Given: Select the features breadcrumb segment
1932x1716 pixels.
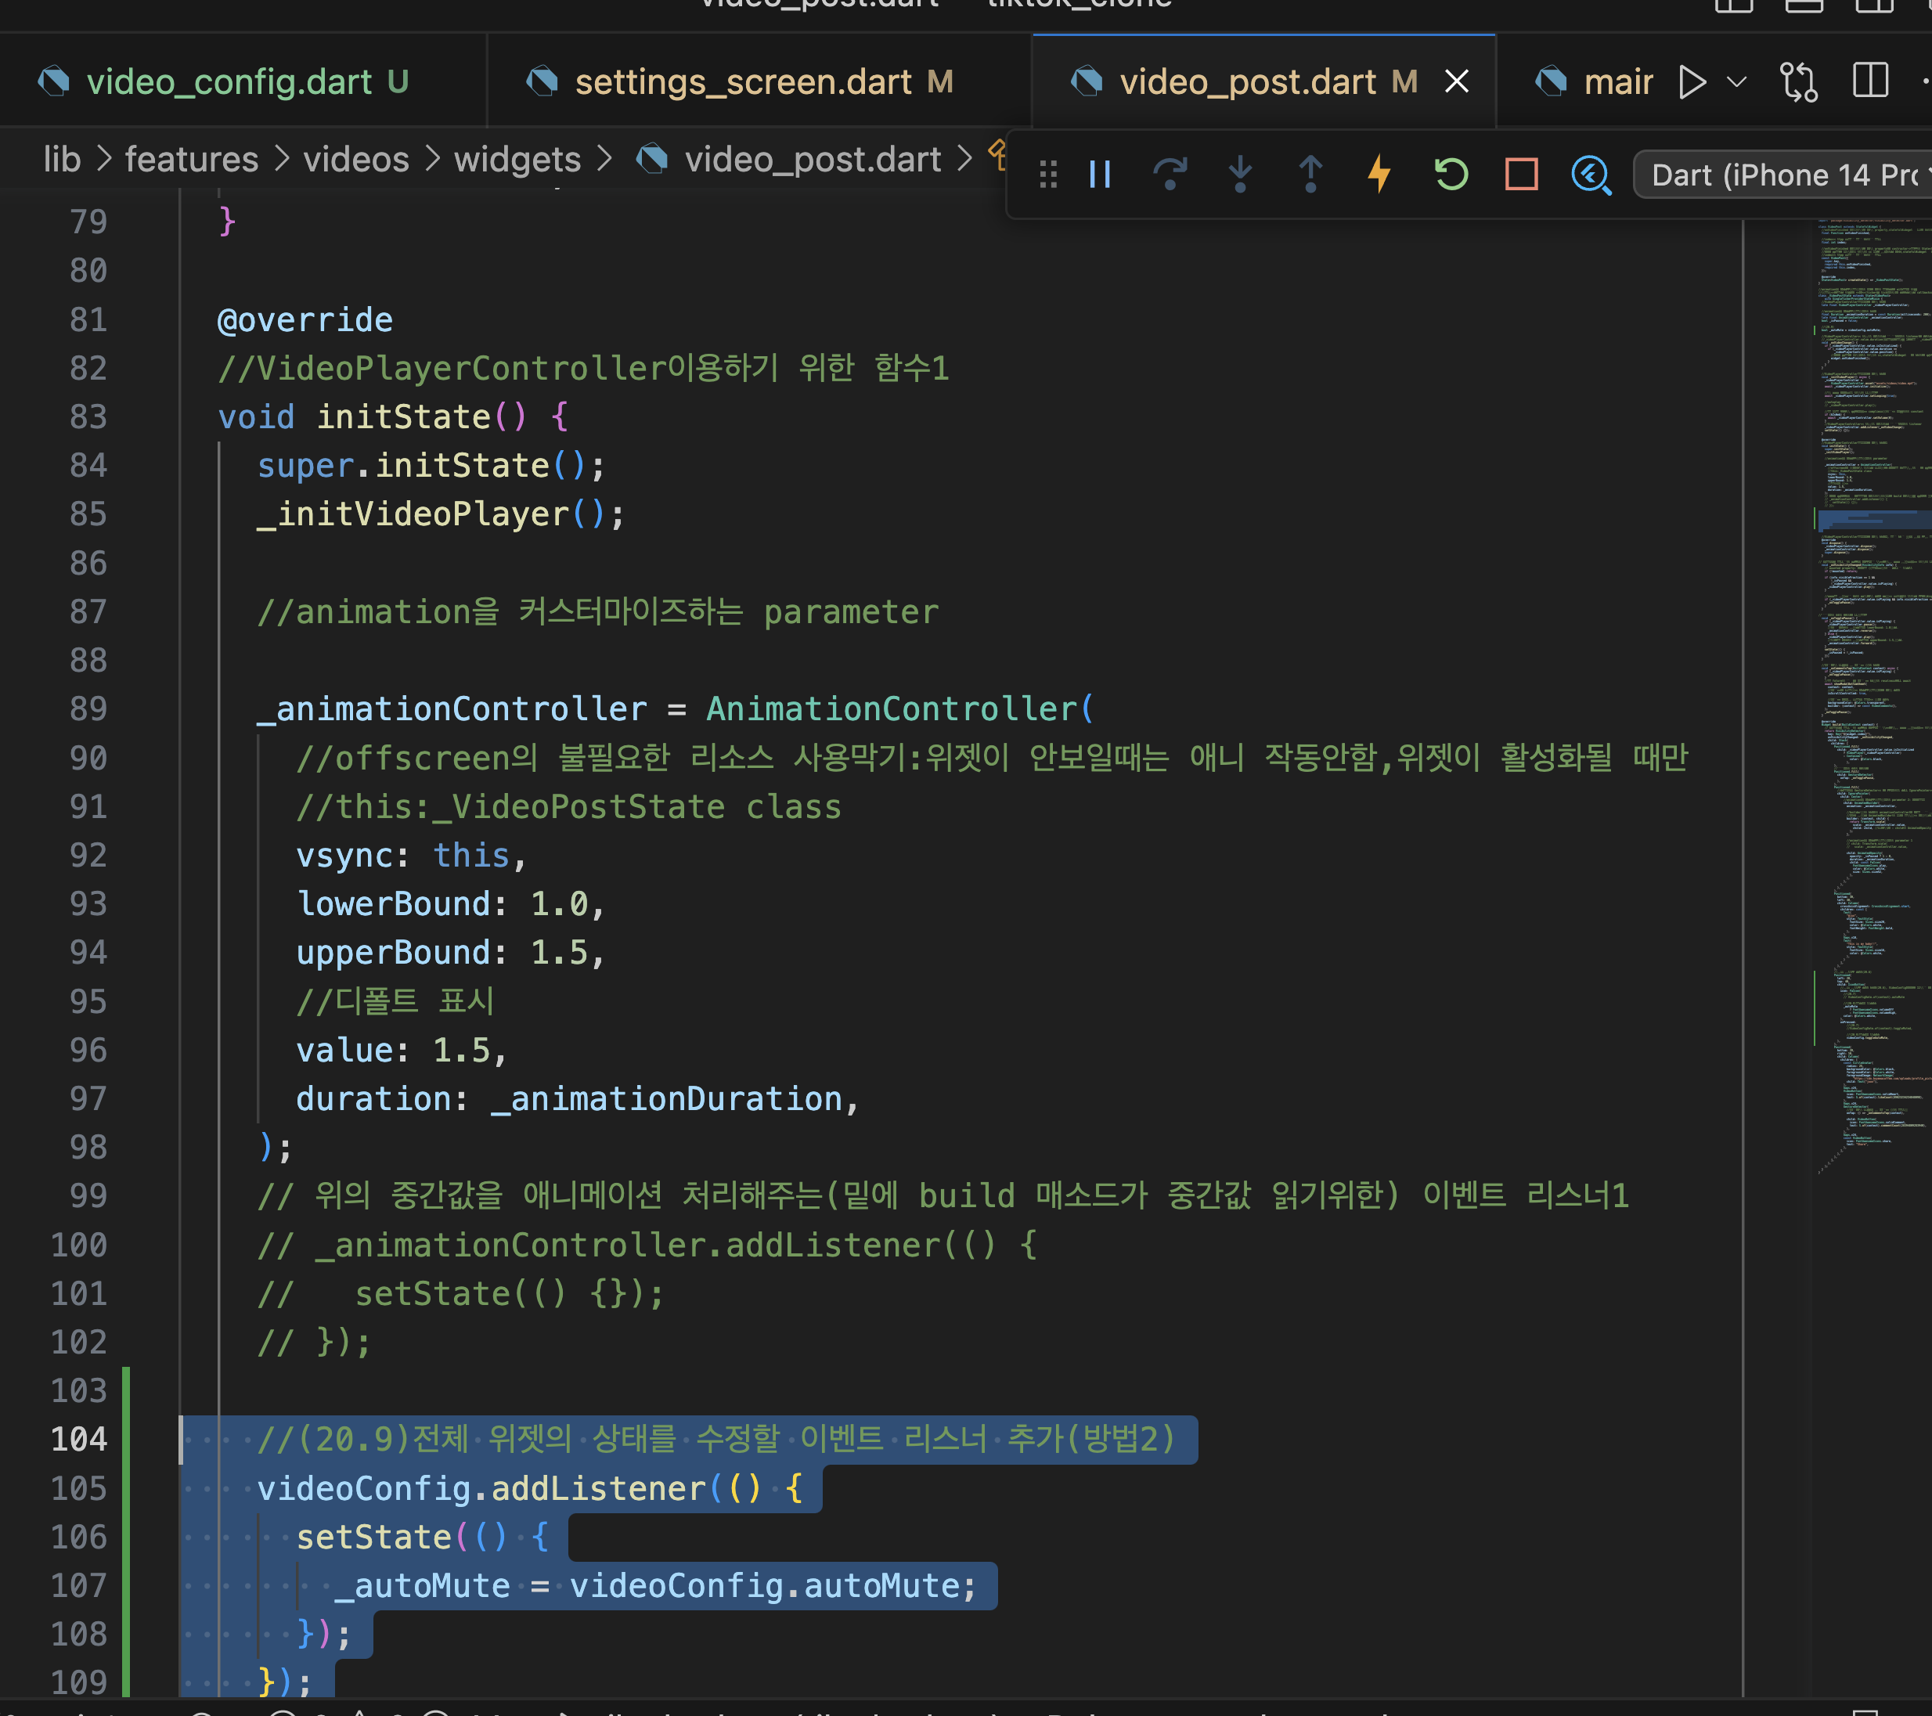Looking at the screenshot, I should pyautogui.click(x=192, y=160).
